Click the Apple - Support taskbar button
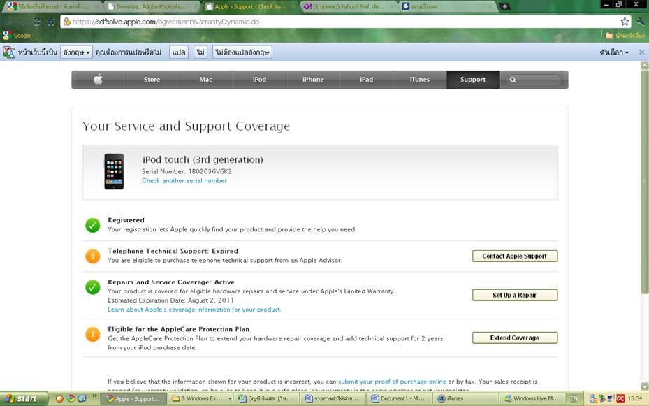The image size is (649, 406). click(x=135, y=398)
